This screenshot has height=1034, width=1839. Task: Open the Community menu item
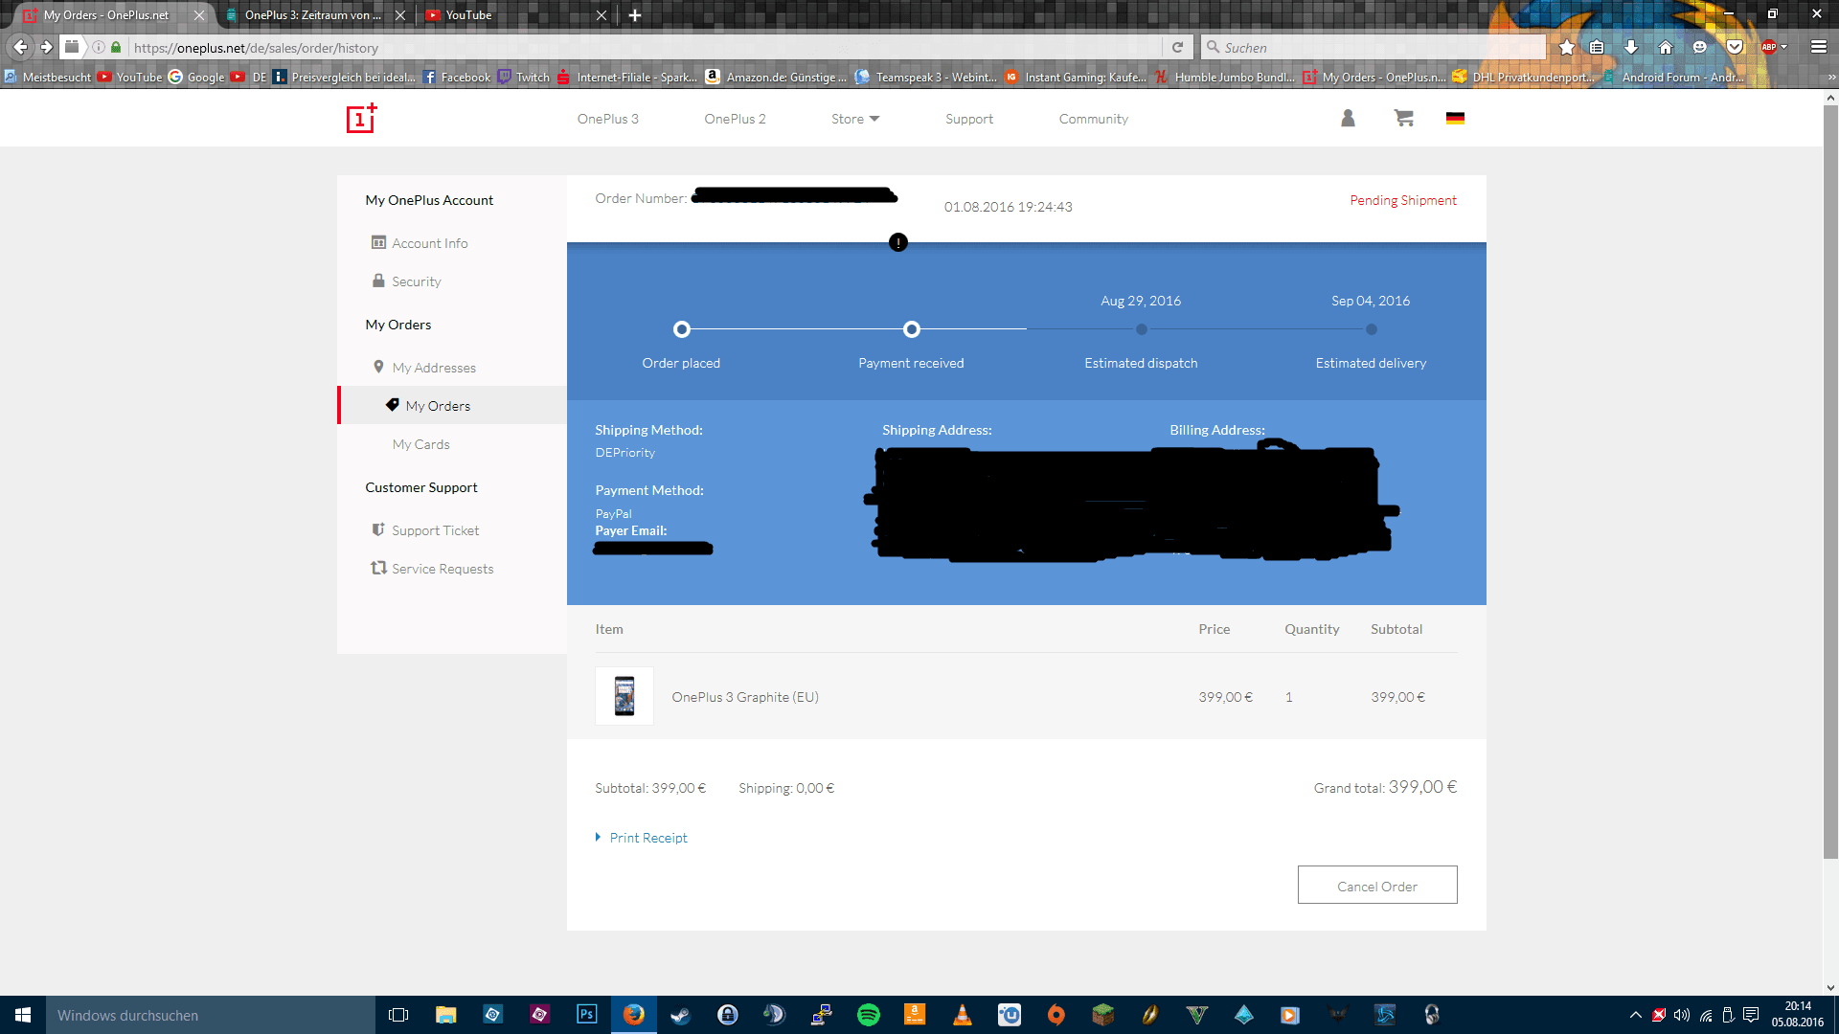pyautogui.click(x=1093, y=119)
